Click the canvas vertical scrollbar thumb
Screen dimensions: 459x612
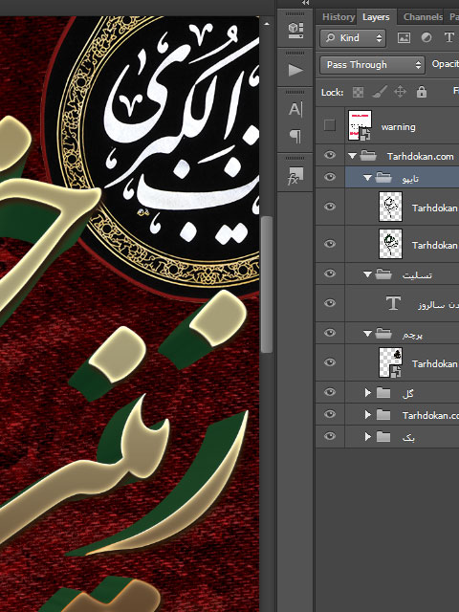point(266,285)
